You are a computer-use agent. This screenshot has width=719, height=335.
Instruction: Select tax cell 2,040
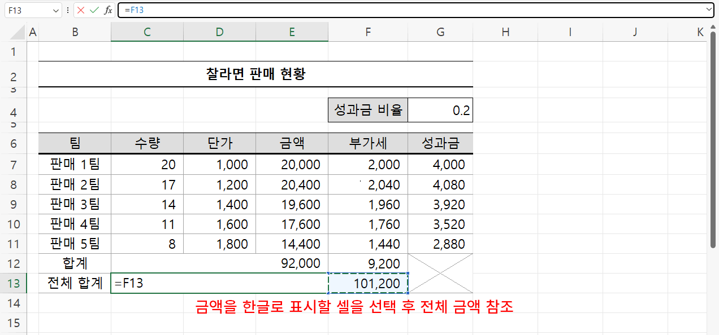point(368,184)
